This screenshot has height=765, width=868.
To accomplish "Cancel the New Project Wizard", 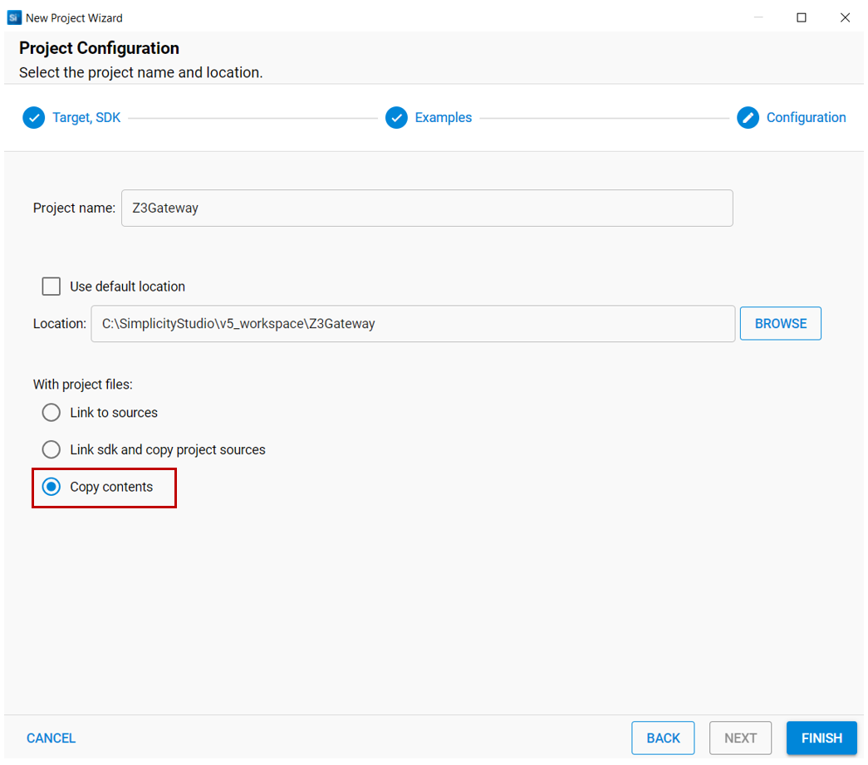I will (x=51, y=738).
